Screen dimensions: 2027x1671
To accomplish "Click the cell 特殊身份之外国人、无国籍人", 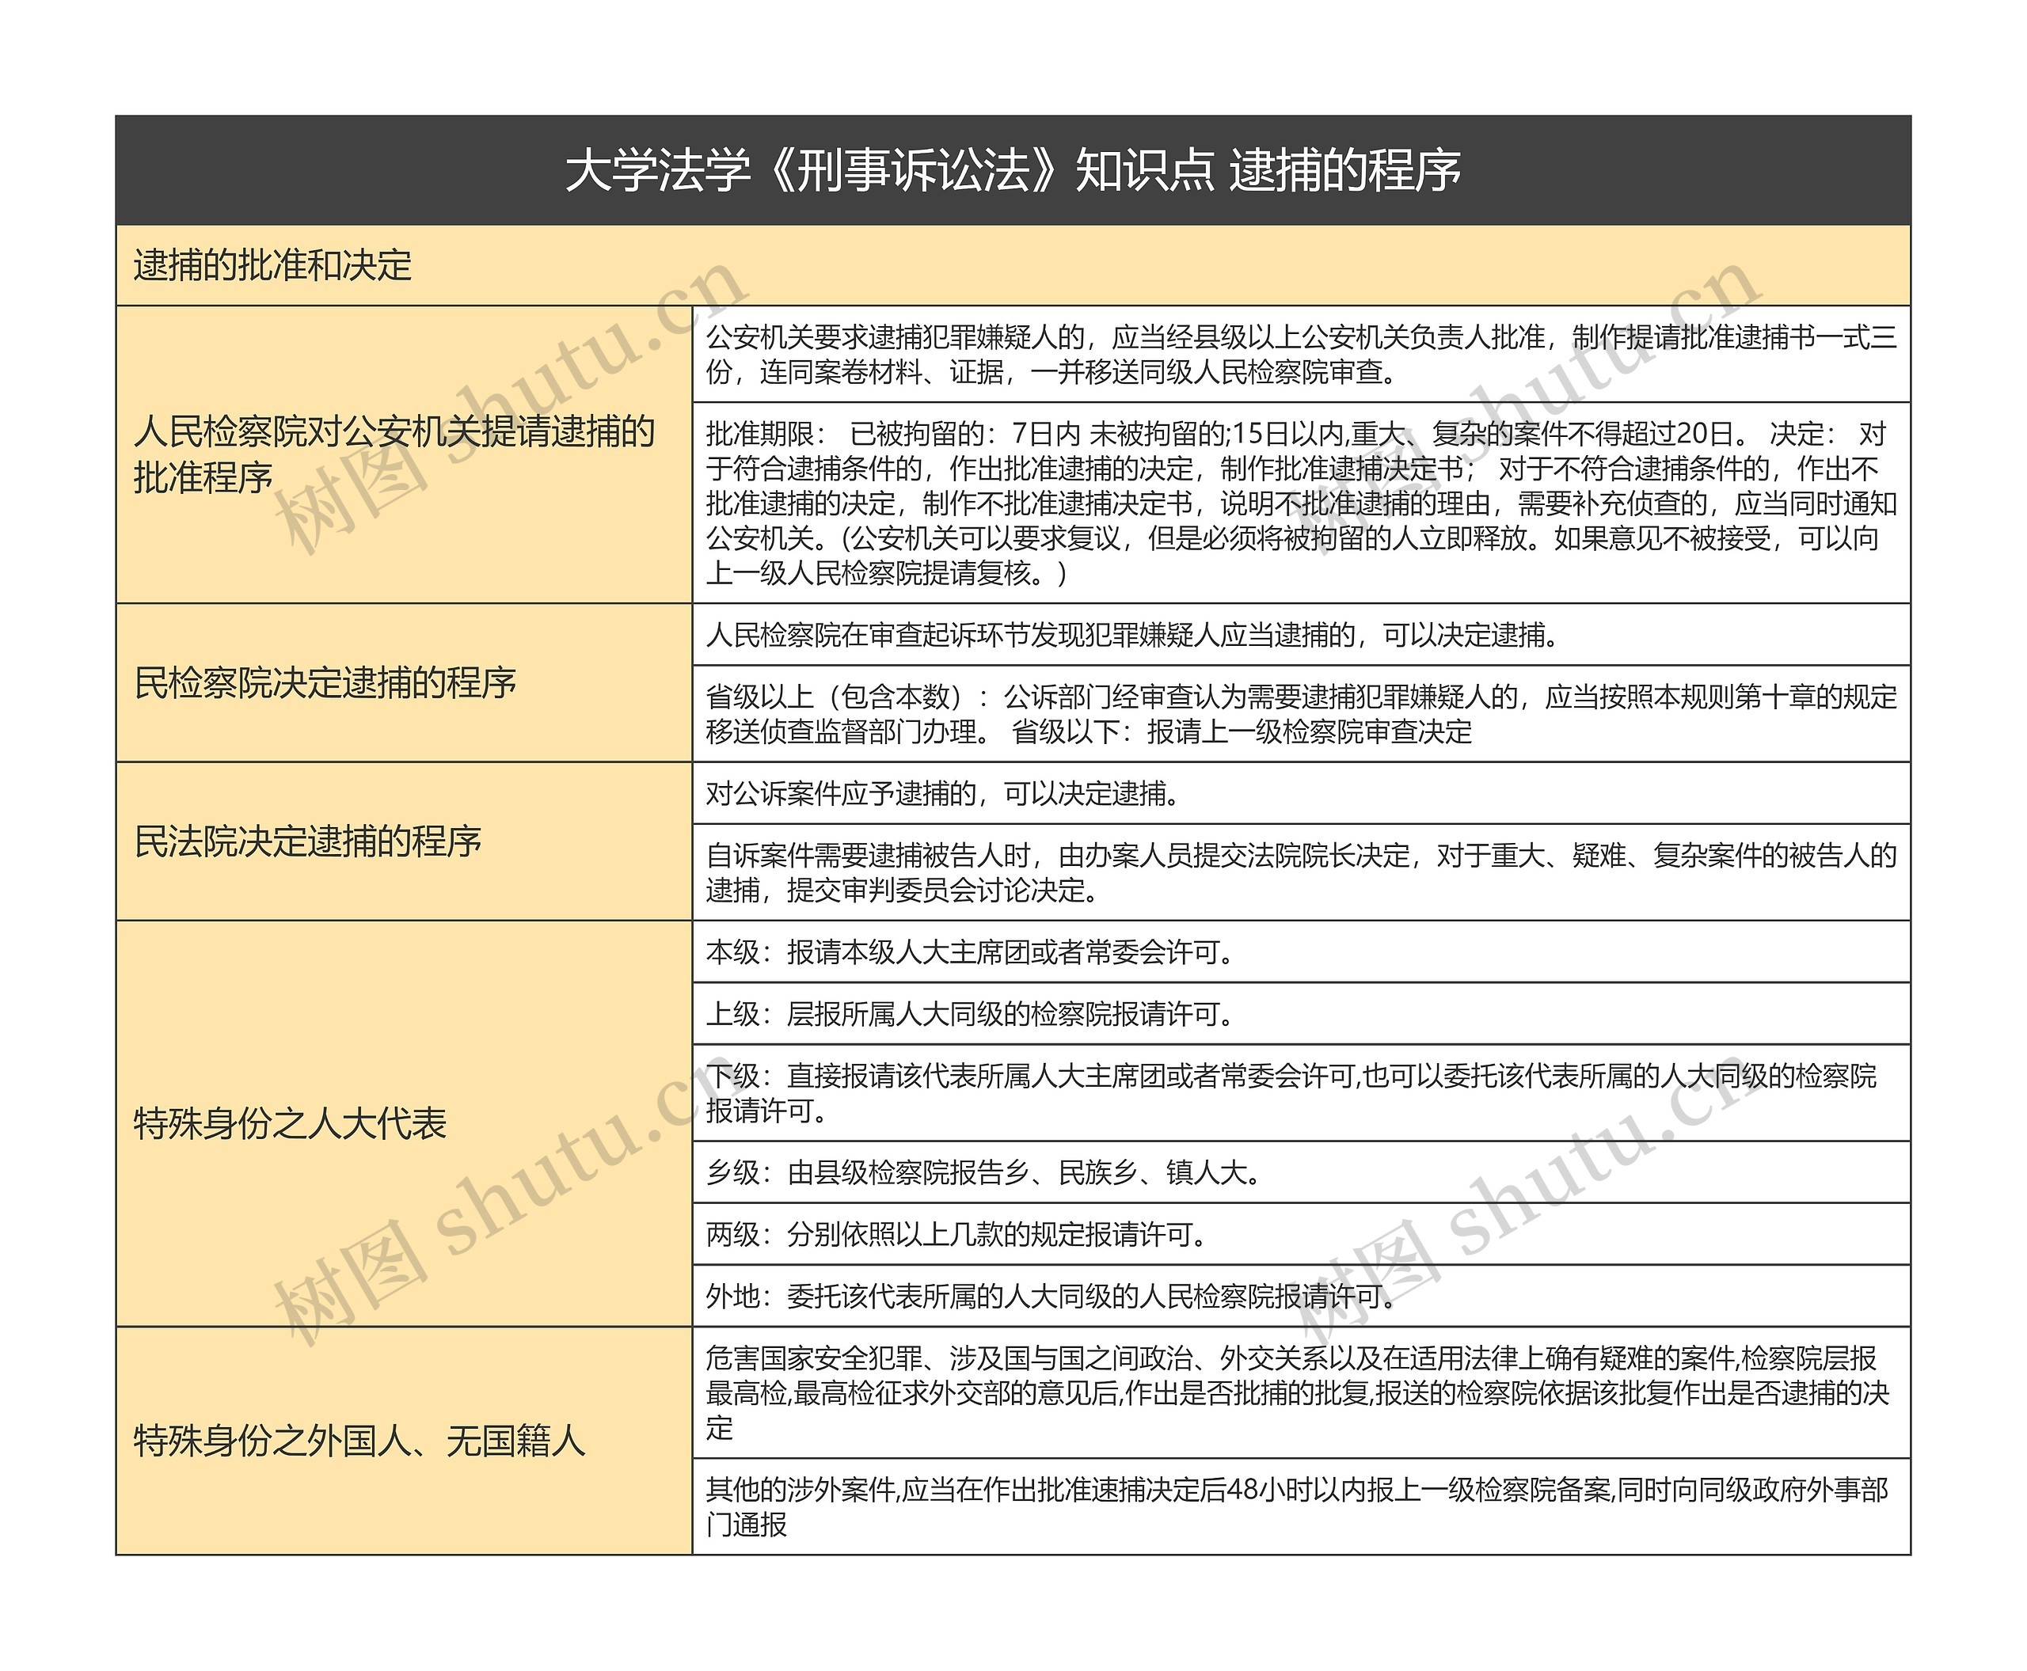I will pyautogui.click(x=405, y=1440).
